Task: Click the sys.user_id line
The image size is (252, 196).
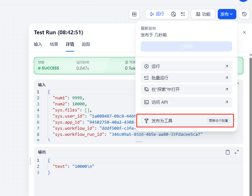Action: pyautogui.click(x=94, y=116)
